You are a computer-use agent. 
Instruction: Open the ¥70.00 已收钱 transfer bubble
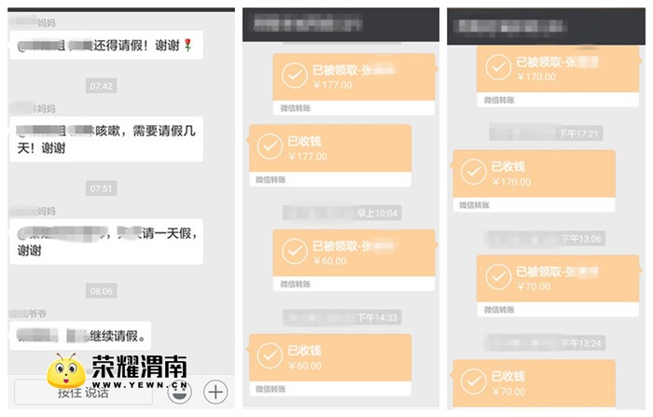(535, 383)
